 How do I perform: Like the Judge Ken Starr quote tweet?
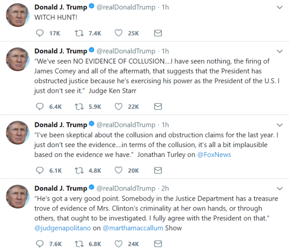118,106
